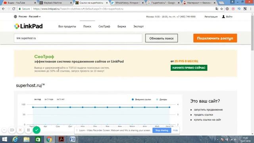254x143 pixels.
Task: Click the Chrome profile icon in title bar
Action: pos(232,2)
